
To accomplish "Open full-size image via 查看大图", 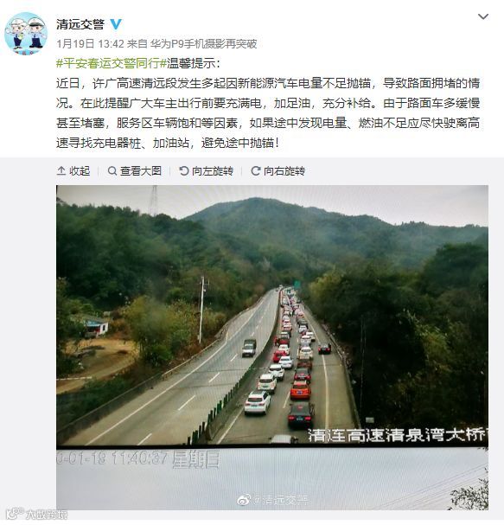I will click(135, 170).
